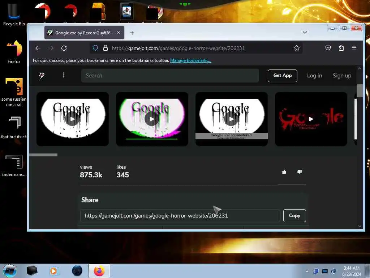This screenshot has height=278, width=370.
Task: Click the Share heading
Action: coord(90,200)
